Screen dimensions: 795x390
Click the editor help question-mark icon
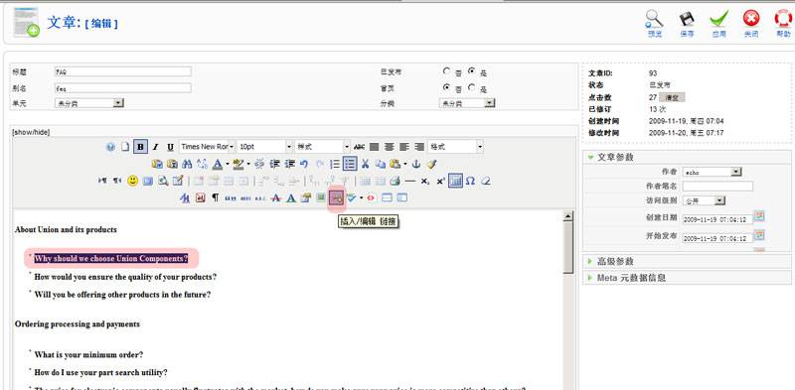pos(110,147)
